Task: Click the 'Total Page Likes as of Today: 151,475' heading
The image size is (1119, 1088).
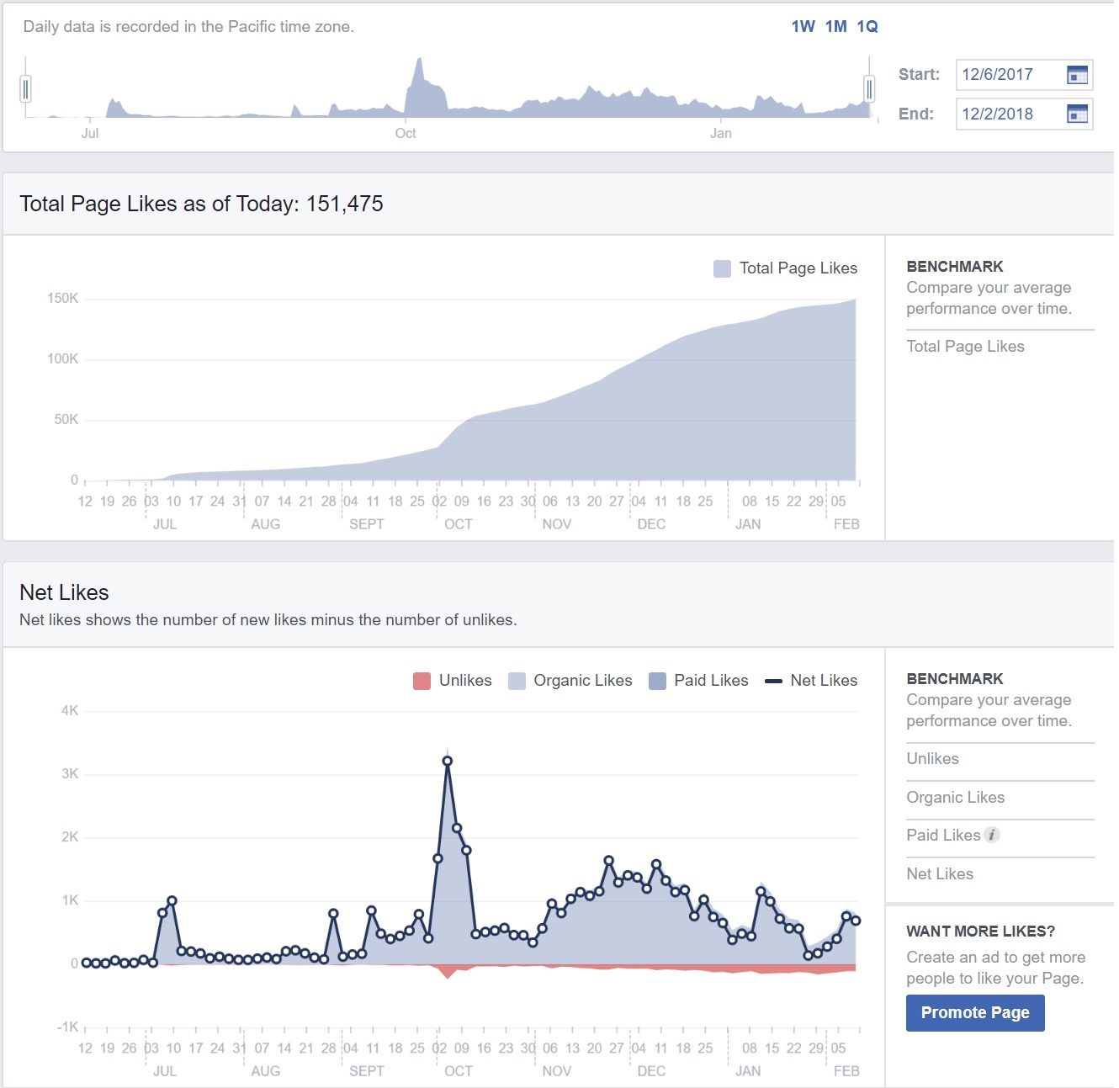Action: tap(201, 204)
